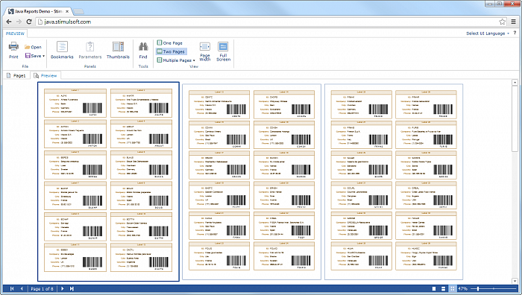The width and height of the screenshot is (522, 295).
Task: Click the 47% zoom value
Action: [463, 289]
